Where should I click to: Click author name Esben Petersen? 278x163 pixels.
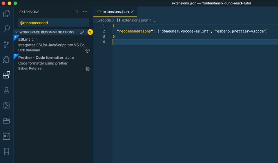tap(31, 69)
